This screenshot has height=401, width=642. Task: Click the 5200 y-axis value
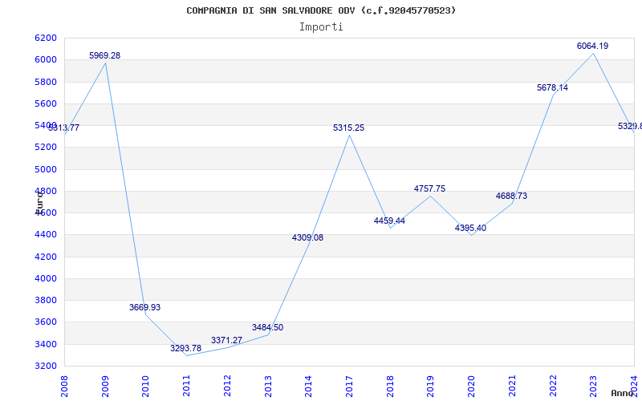[46, 147]
